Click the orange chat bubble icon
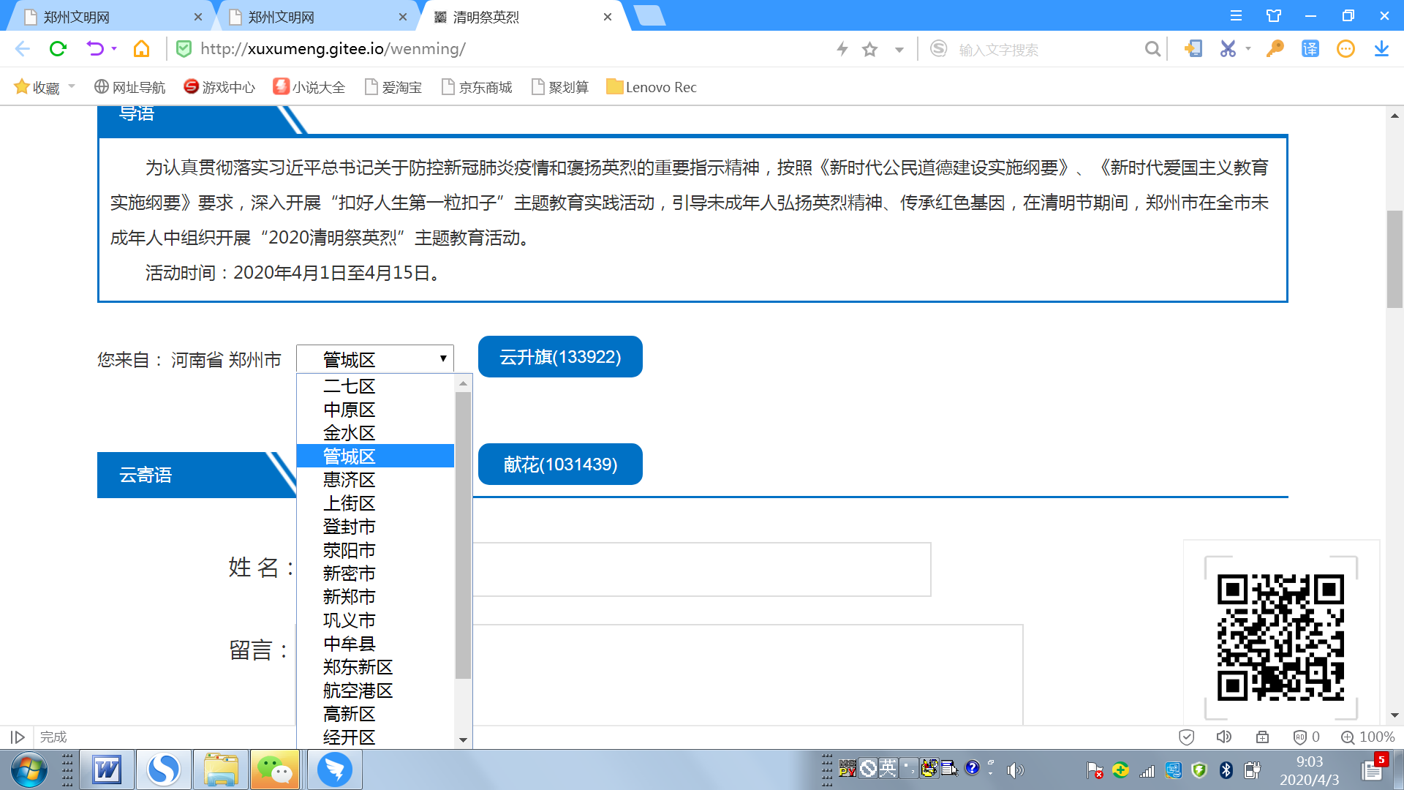1404x790 pixels. pos(1345,49)
